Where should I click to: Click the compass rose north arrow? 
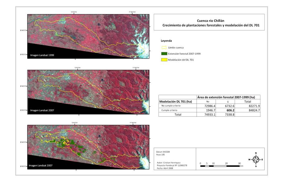tap(256, 155)
